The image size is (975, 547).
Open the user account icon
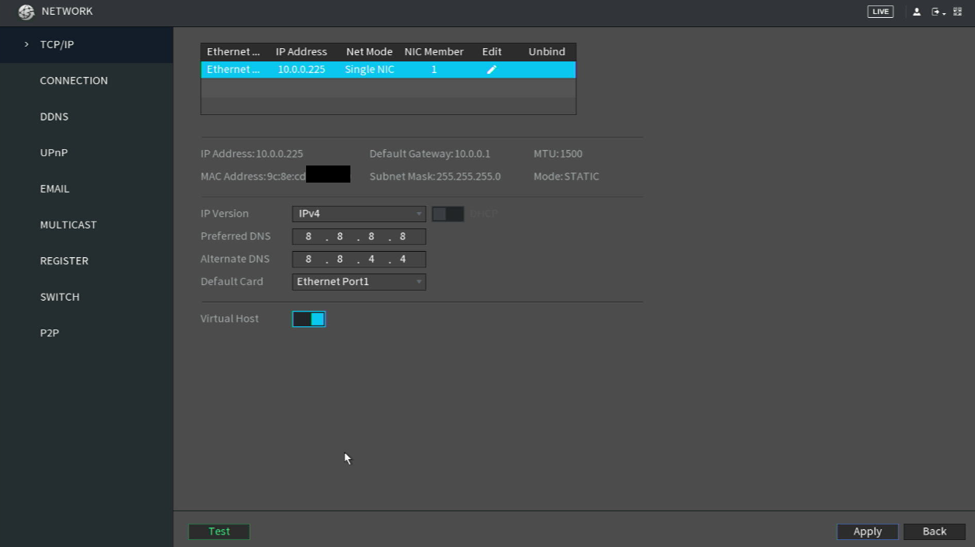click(917, 12)
